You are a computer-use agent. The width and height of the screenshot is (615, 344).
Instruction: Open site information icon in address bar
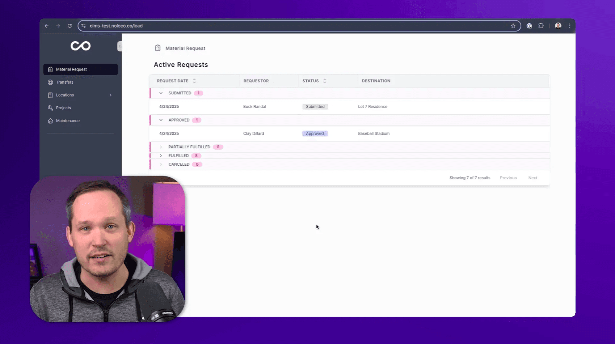point(84,26)
